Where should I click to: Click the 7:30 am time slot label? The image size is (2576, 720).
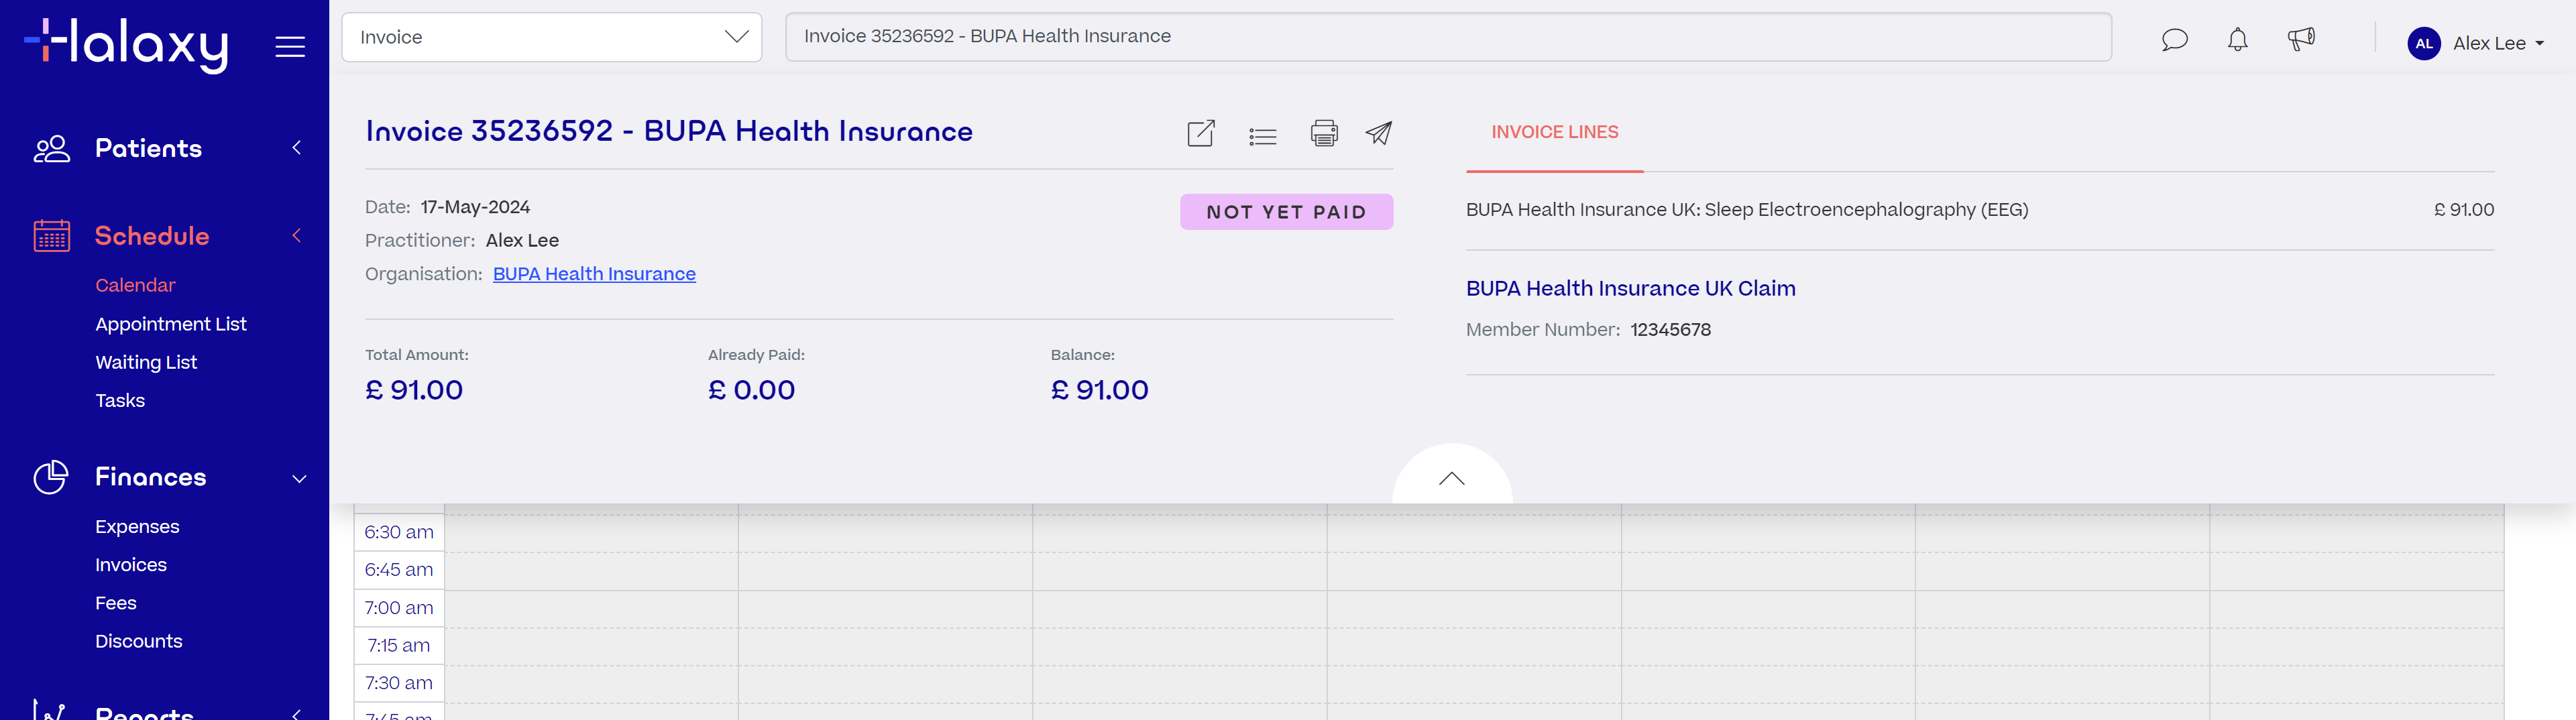point(399,683)
